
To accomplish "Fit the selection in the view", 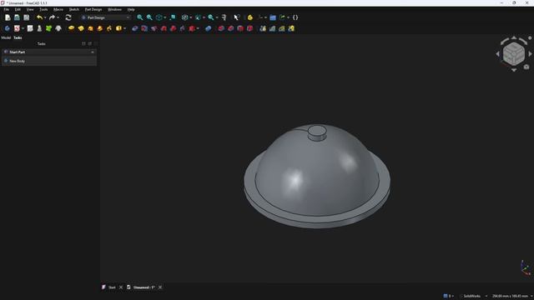I will click(149, 17).
